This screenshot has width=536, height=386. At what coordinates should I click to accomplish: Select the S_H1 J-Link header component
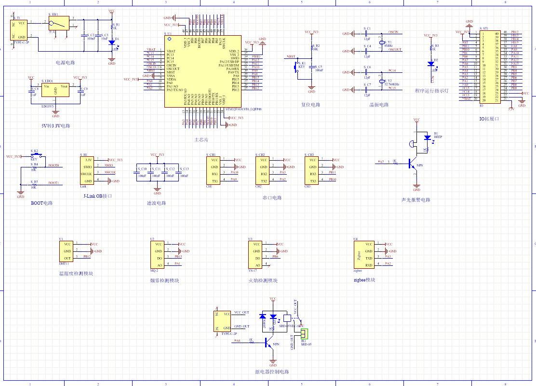87,170
